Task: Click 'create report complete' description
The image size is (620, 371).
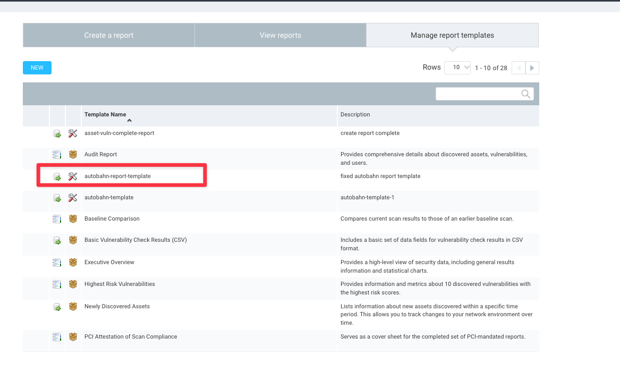Action: (370, 133)
